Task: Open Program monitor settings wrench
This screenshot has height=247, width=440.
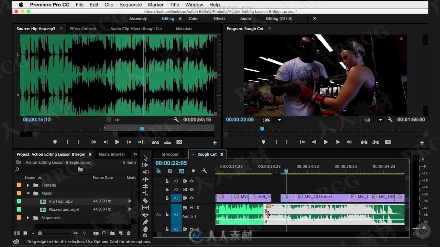Action: (390, 120)
